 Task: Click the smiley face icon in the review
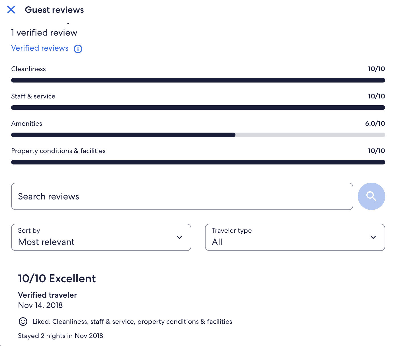click(23, 322)
